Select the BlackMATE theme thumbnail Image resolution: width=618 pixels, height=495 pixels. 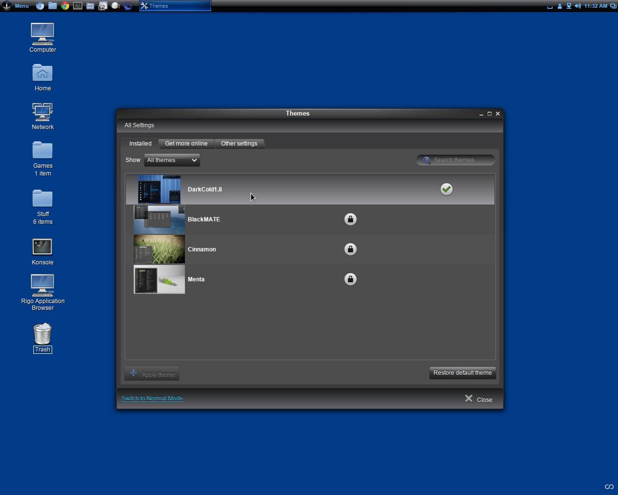point(159,219)
